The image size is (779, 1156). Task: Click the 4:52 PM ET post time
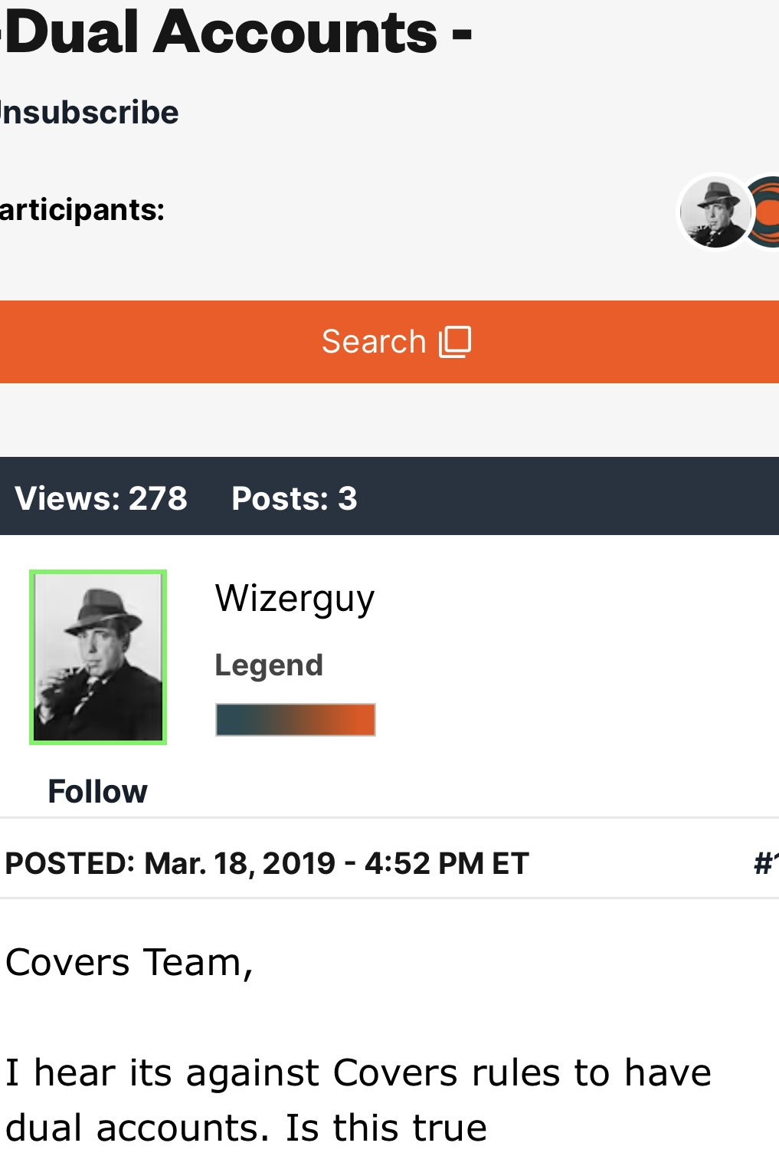(447, 863)
